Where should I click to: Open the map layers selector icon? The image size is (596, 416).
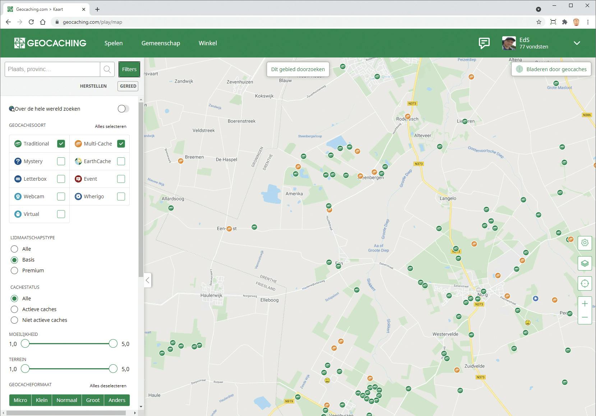pyautogui.click(x=585, y=263)
